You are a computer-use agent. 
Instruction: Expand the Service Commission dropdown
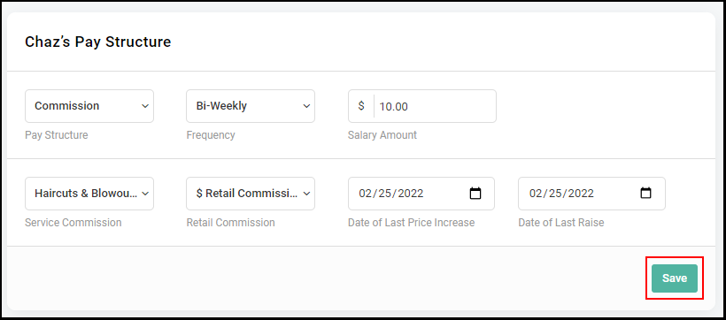89,194
